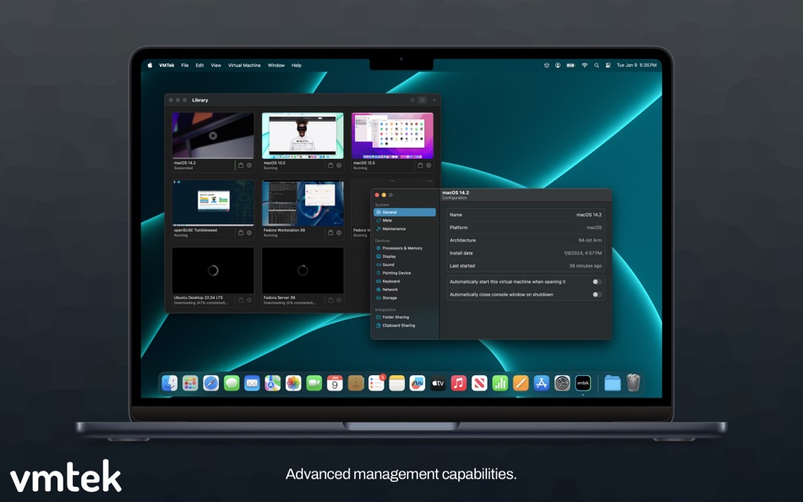Open settings gear on Fedora Workstation 39 card
This screenshot has width=803, height=502.
pyautogui.click(x=339, y=232)
